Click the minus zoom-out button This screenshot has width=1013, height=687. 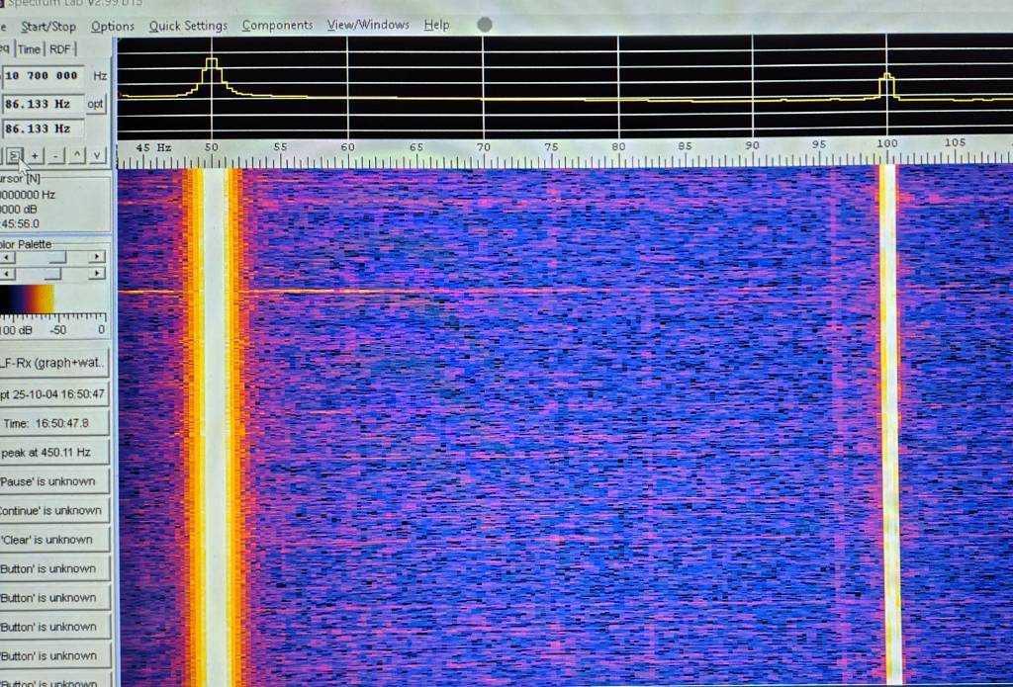[x=55, y=155]
